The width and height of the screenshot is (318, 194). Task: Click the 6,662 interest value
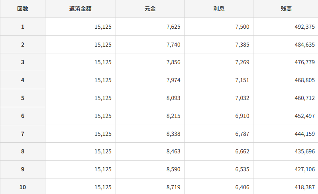point(242,151)
